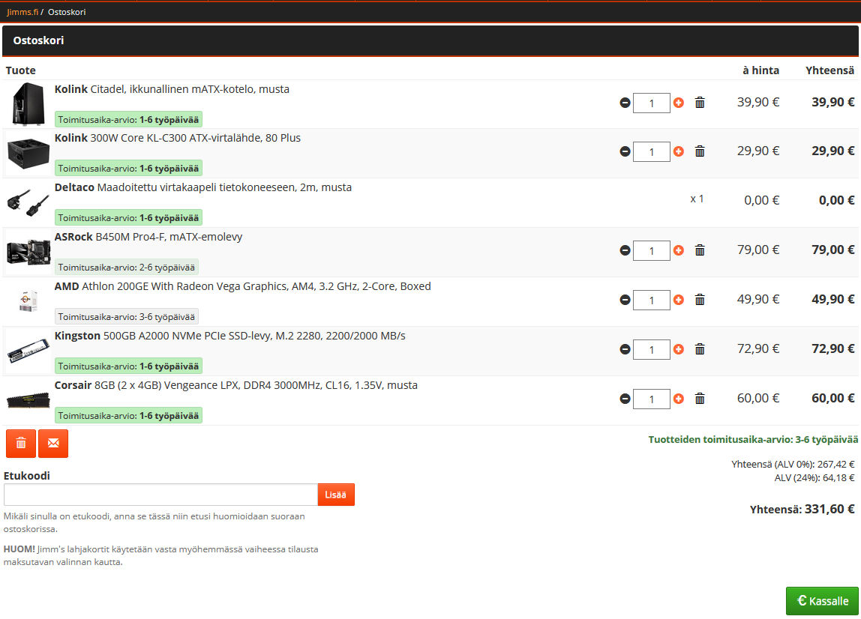Open ASRock B450M Pro4-F product link
Image resolution: width=861 pixels, height=619 pixels.
[x=148, y=237]
